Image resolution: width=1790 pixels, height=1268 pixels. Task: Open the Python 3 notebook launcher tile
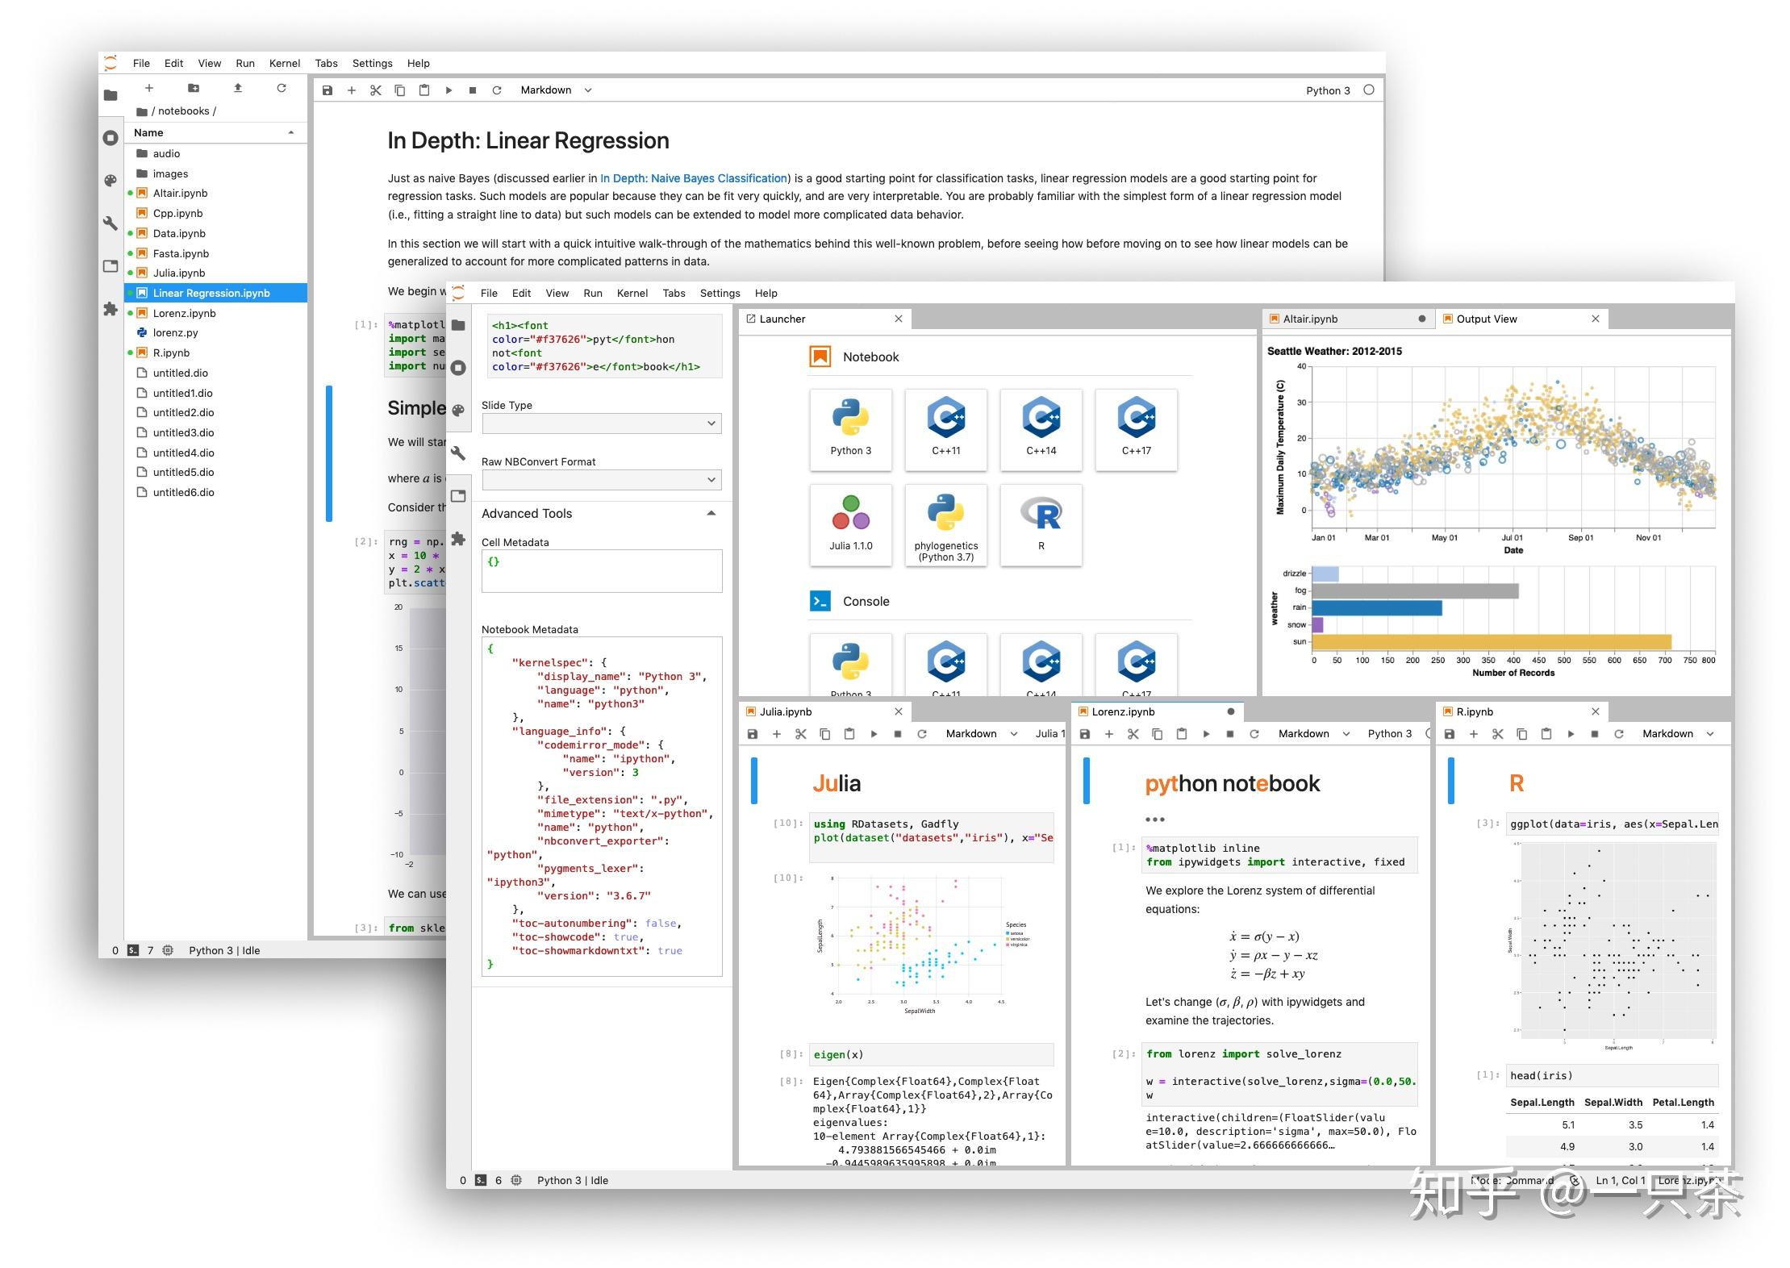[x=850, y=428]
